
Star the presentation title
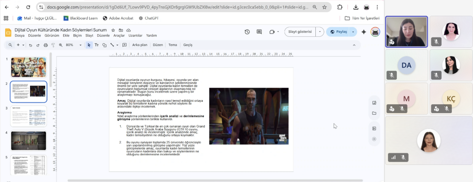tap(113, 30)
